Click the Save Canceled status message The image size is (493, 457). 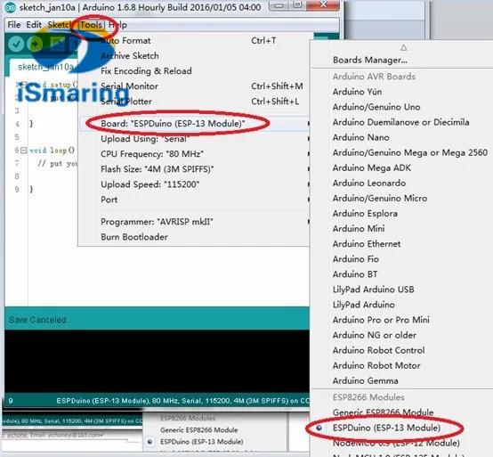37,320
